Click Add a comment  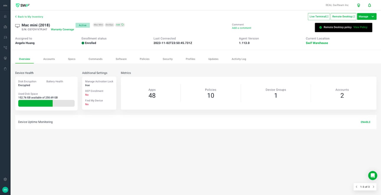click(x=242, y=28)
